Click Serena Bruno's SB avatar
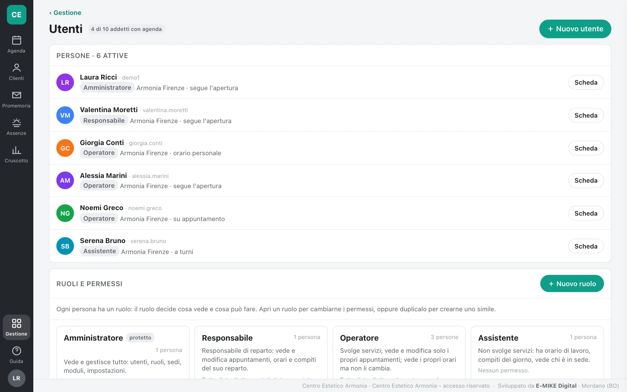Screen dimensions: 627x392 click(x=65, y=246)
